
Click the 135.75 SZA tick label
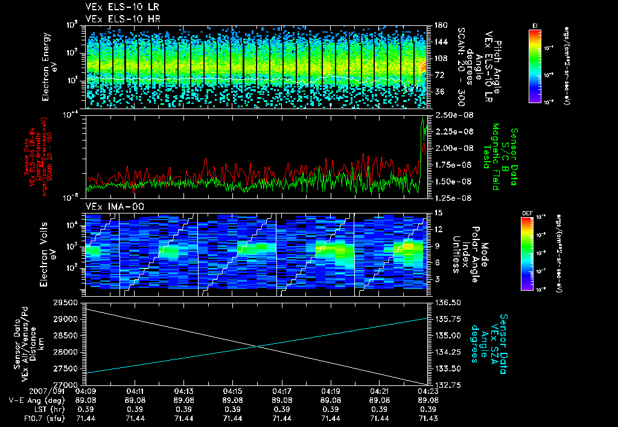point(448,319)
